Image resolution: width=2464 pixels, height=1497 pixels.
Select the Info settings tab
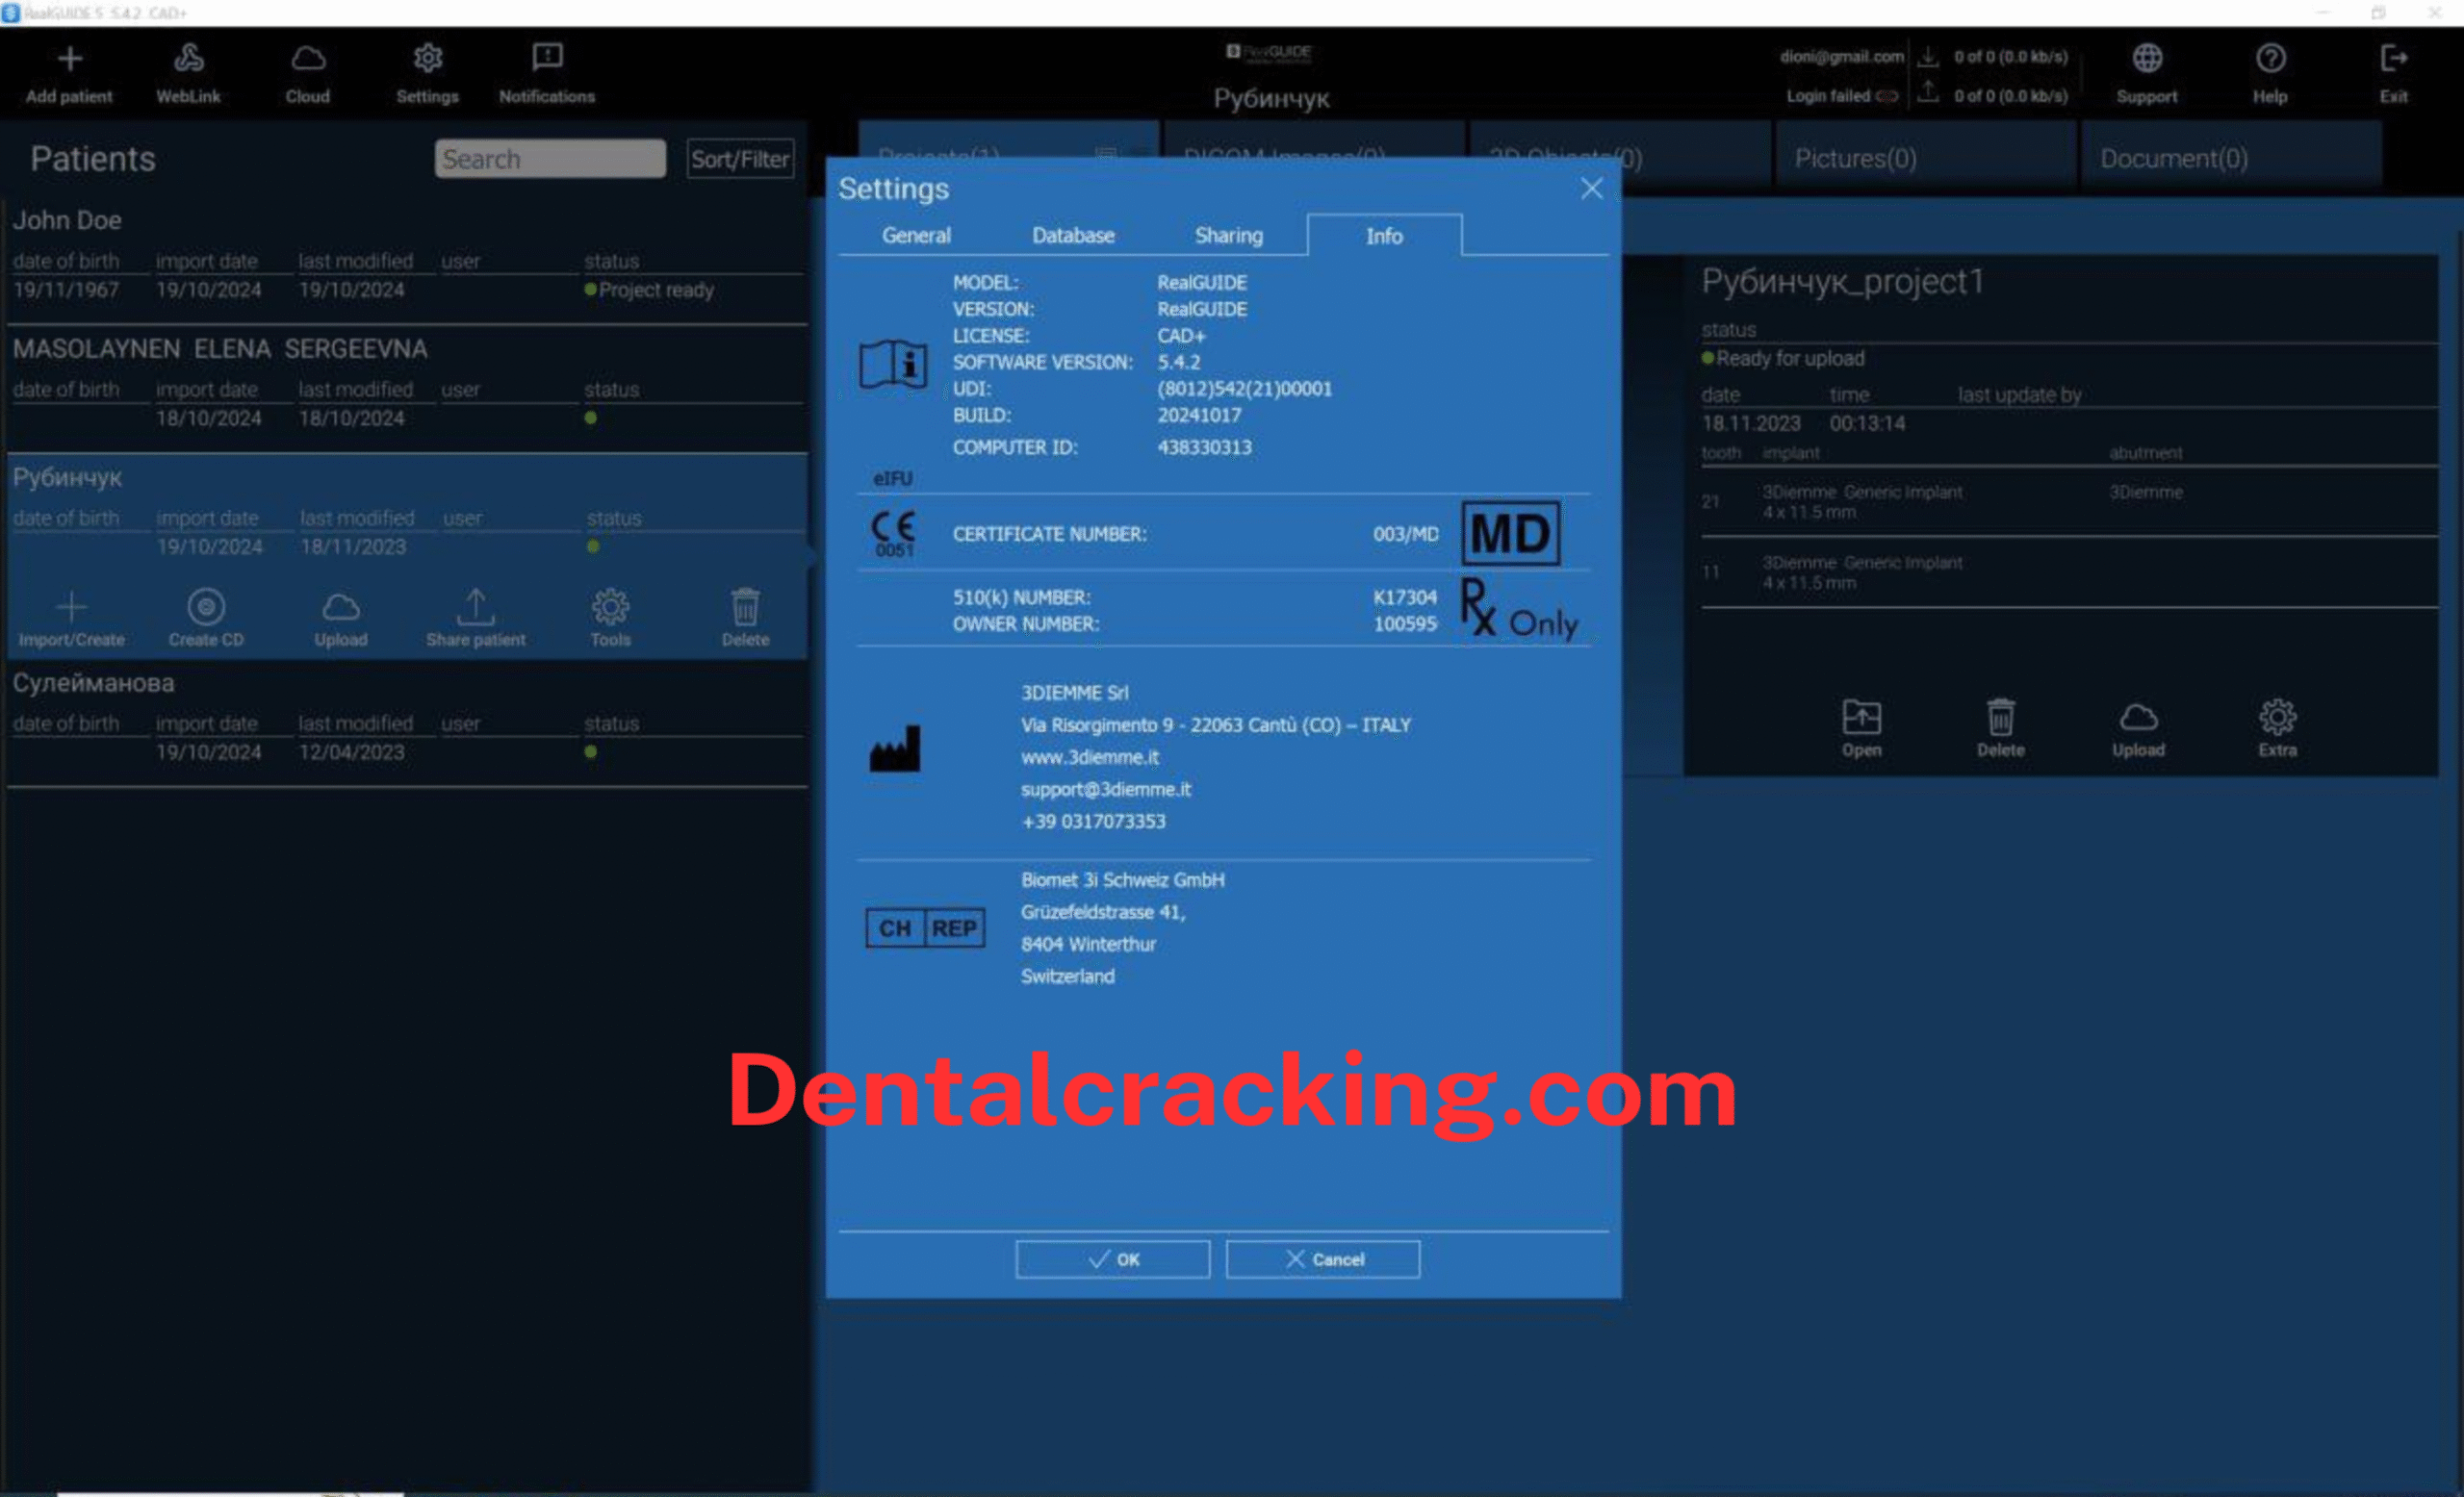coord(1385,236)
